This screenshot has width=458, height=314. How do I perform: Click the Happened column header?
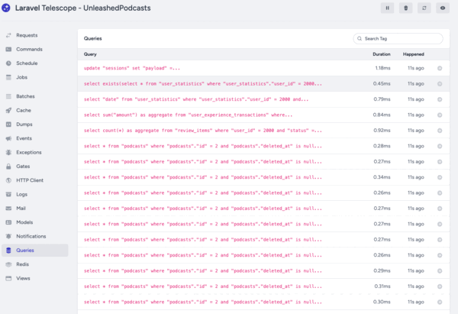click(x=413, y=54)
